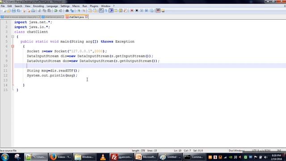Image resolution: width=286 pixels, height=161 pixels.
Task: Toggle Show All Characters paragraph icon
Action: tap(106, 11)
